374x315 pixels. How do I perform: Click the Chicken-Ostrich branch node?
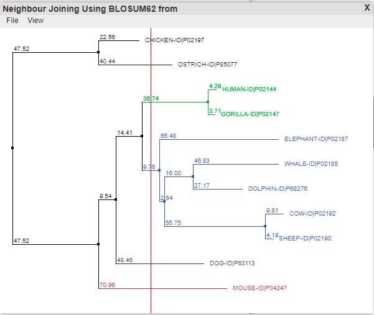[x=99, y=52]
